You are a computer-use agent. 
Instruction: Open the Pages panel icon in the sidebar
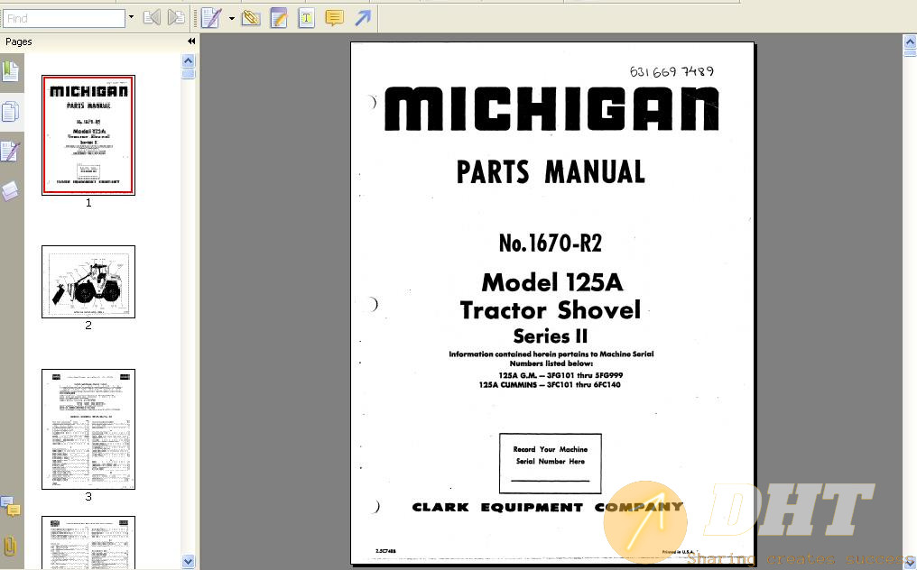(11, 111)
